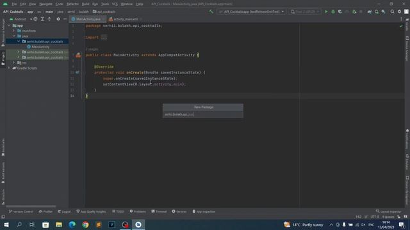Open the Problems tool window

tap(138, 211)
